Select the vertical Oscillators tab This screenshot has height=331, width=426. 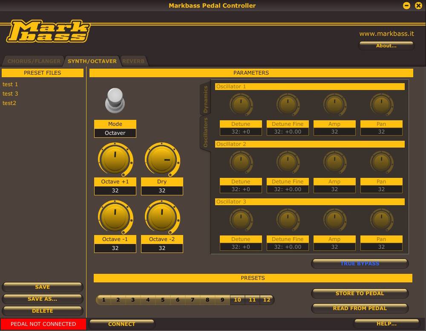tap(205, 133)
